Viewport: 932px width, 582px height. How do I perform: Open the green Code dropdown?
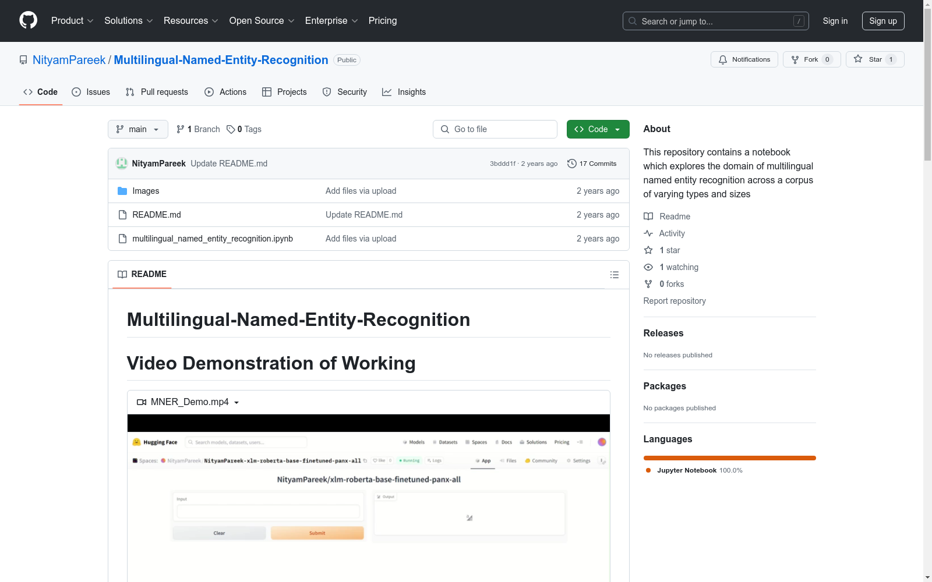pos(598,129)
